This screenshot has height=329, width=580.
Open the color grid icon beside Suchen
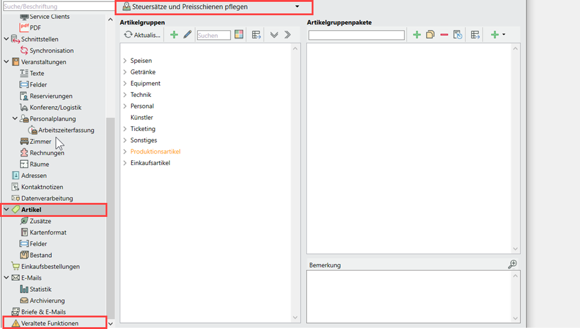[238, 35]
